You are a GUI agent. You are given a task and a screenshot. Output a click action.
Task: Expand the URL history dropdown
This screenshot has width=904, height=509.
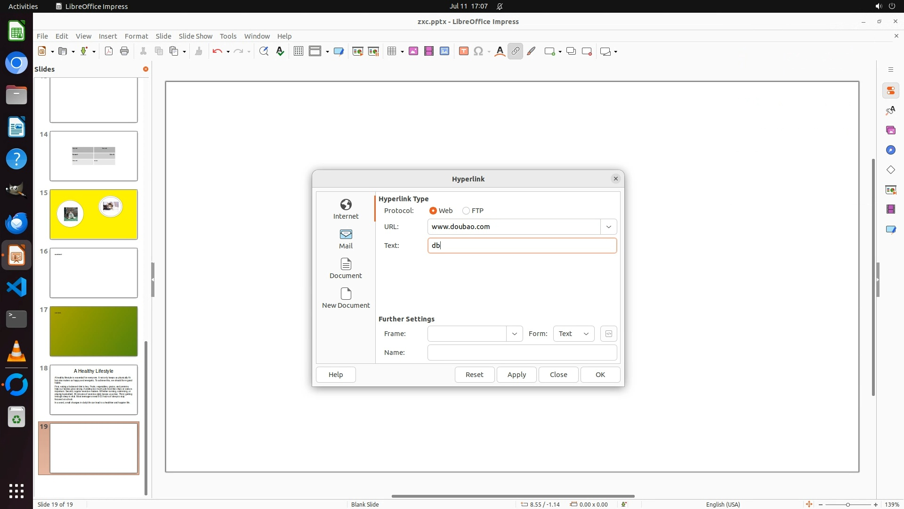point(608,227)
